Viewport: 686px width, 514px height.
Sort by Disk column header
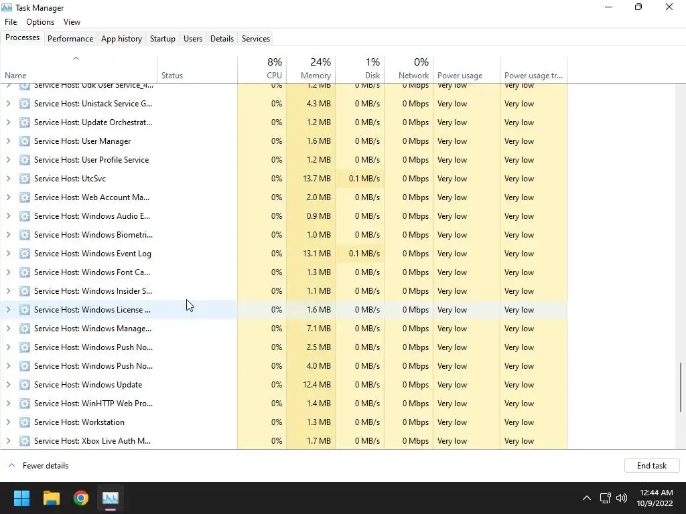pyautogui.click(x=360, y=70)
